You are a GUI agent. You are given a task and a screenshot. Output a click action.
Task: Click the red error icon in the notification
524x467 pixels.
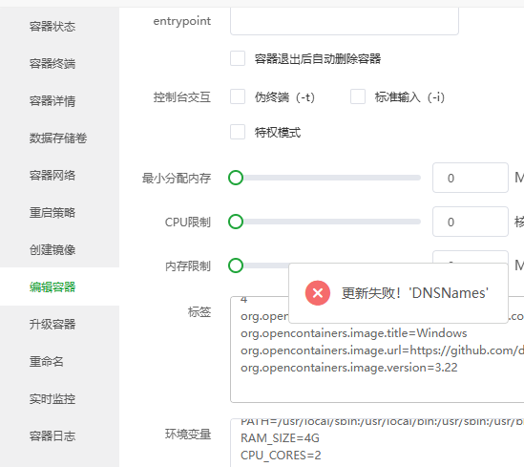(x=318, y=293)
